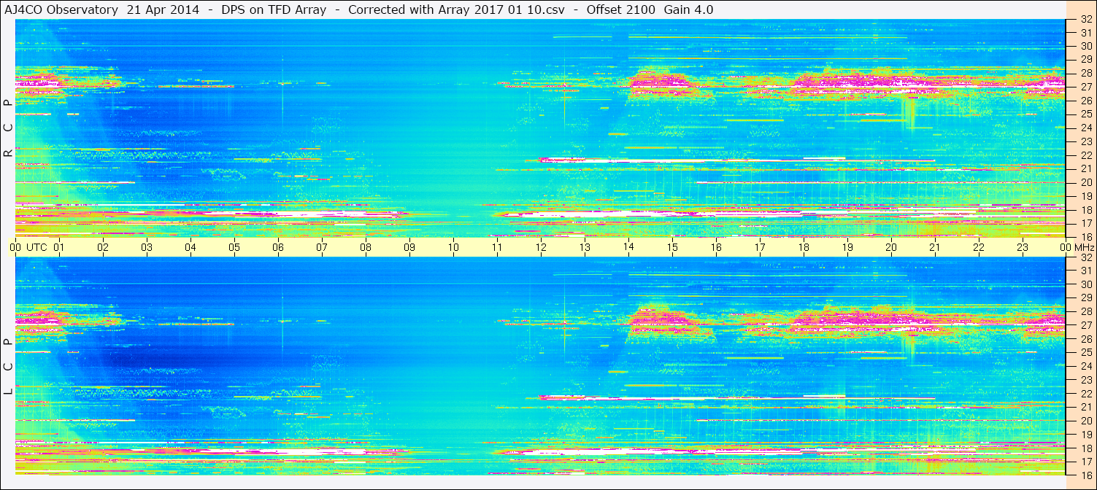
Task: Select hour 17 on the UTC time axis
Action: click(760, 247)
